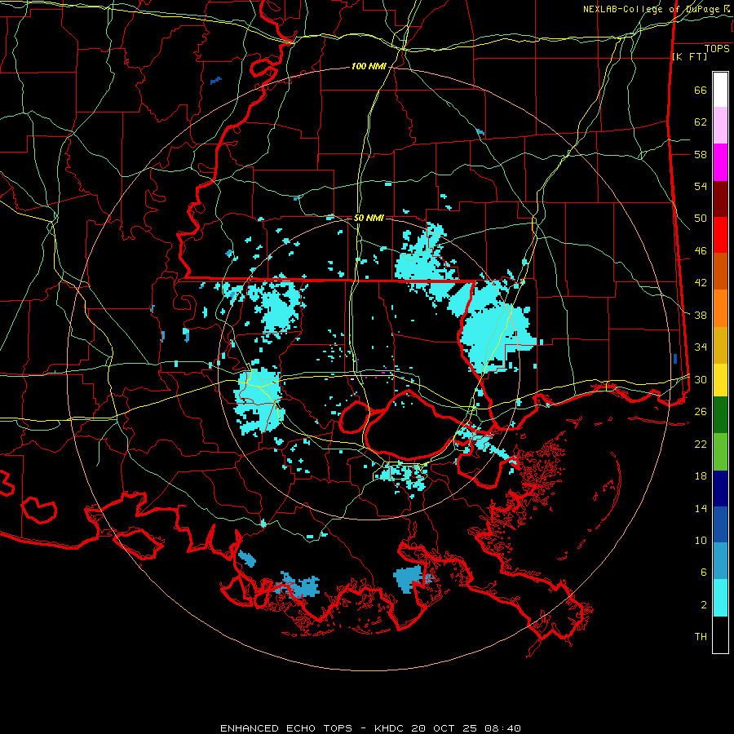Click the magenta legend swatch
The height and width of the screenshot is (734, 734).
(x=720, y=162)
